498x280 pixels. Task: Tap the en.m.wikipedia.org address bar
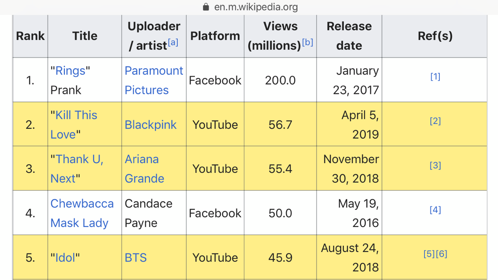click(249, 7)
